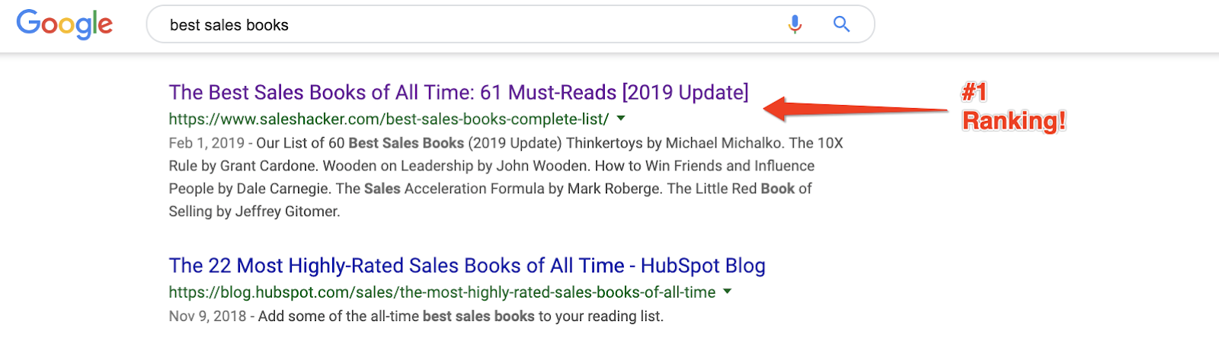This screenshot has height=344, width=1219.
Task: Click 'Selling by Jeffrey Gitomer.' snippet line
Action: tap(254, 212)
